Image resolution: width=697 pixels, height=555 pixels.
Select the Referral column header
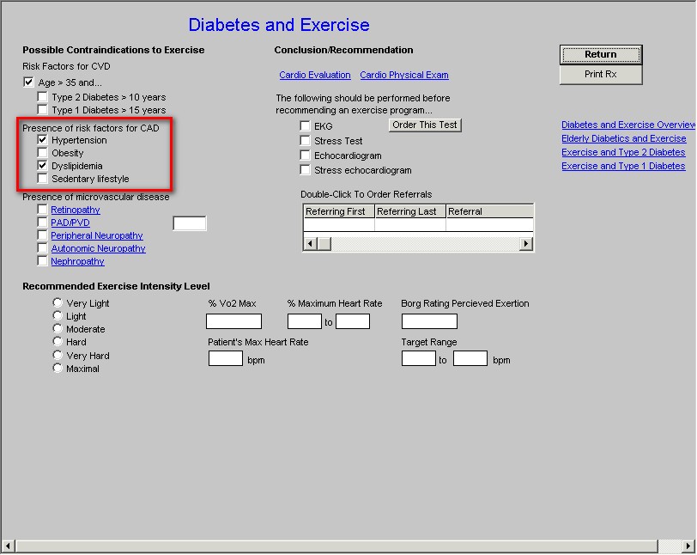click(489, 211)
